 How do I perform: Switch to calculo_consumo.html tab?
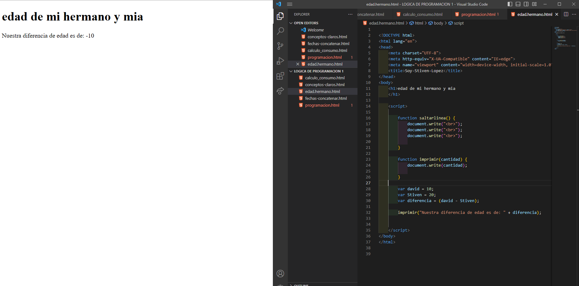coord(423,14)
